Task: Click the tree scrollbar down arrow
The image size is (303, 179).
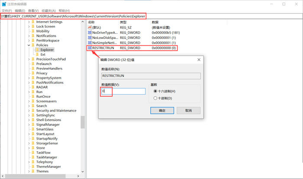Action: click(x=83, y=172)
